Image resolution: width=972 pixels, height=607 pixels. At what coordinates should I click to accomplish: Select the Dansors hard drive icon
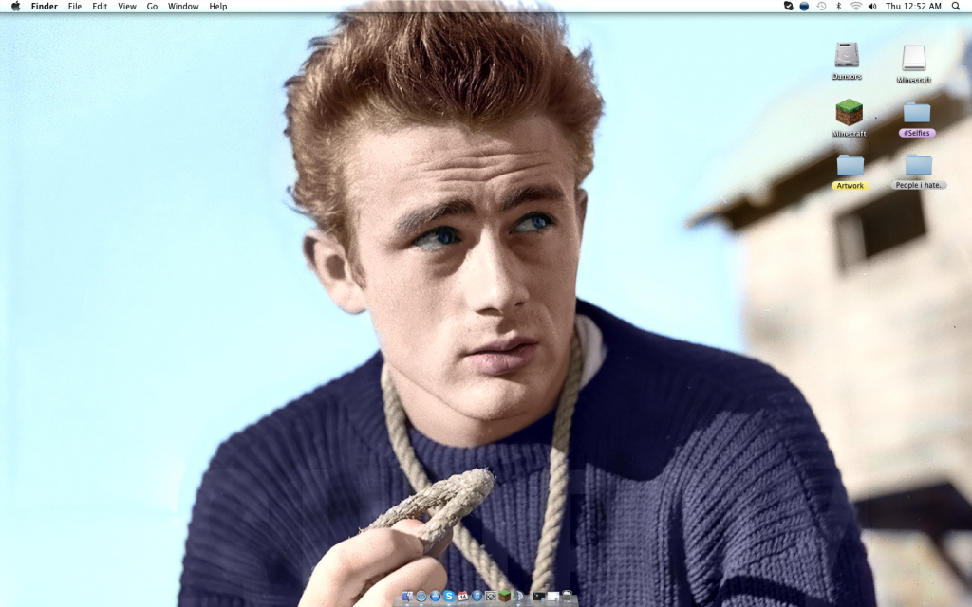pyautogui.click(x=847, y=57)
